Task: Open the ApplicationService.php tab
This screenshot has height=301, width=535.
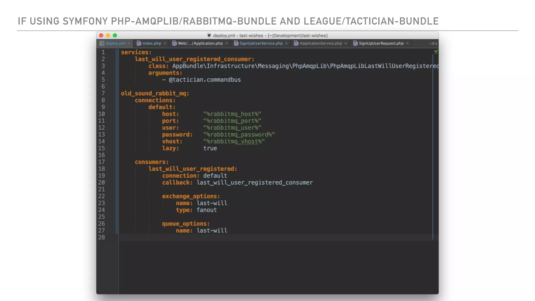Action: coord(321,43)
